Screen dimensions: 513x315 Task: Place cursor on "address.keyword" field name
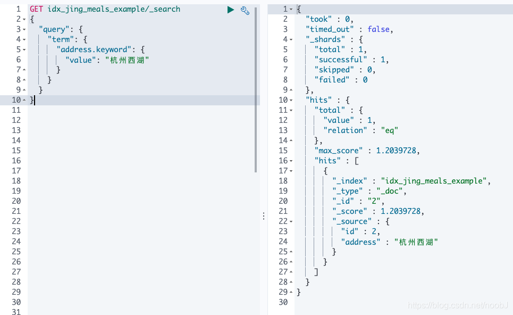[94, 50]
